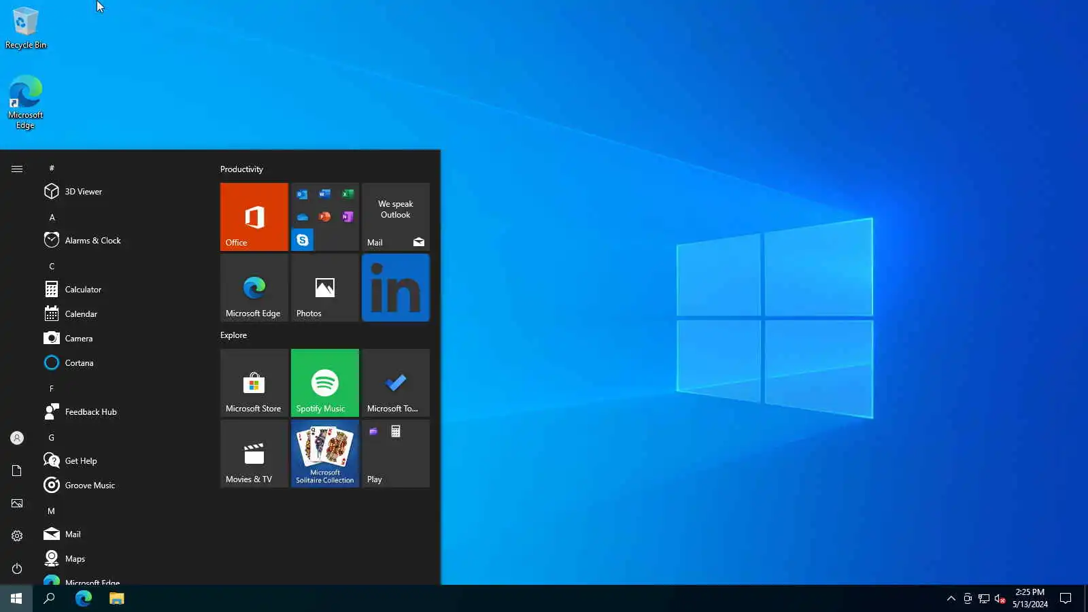Click the Explore tile group header

233,335
